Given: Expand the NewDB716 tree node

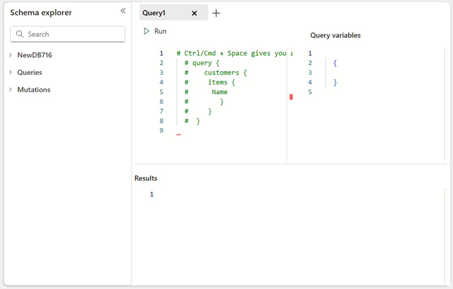Looking at the screenshot, I should tap(10, 54).
